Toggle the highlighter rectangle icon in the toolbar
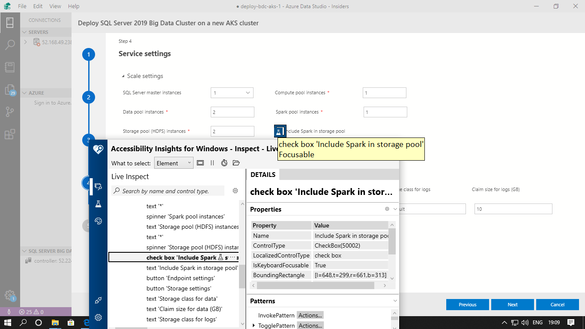This screenshot has width=585, height=329. coord(200,163)
